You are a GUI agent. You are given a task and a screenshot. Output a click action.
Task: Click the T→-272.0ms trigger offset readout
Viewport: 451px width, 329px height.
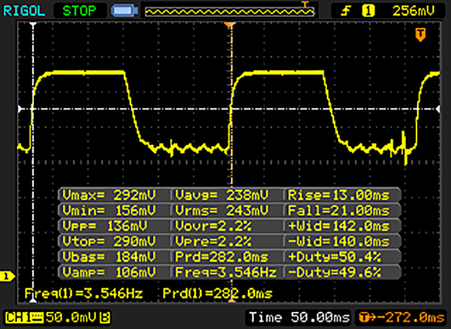click(x=401, y=318)
